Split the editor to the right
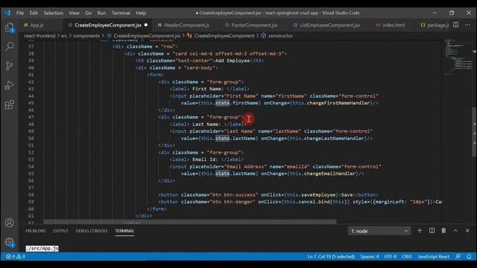The height and width of the screenshot is (268, 477). tap(455, 25)
